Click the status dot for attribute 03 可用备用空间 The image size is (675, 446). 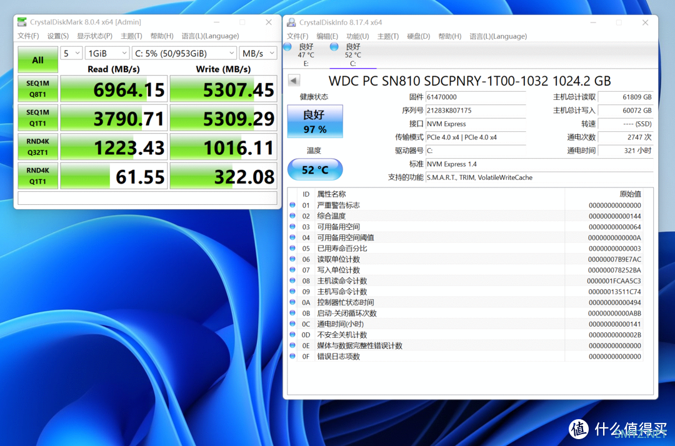point(292,227)
